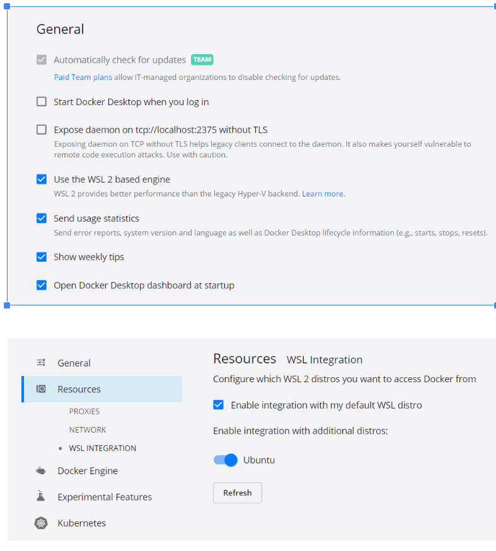This screenshot has height=551, width=496.
Task: Click the Resources disk icon
Action: (x=41, y=389)
